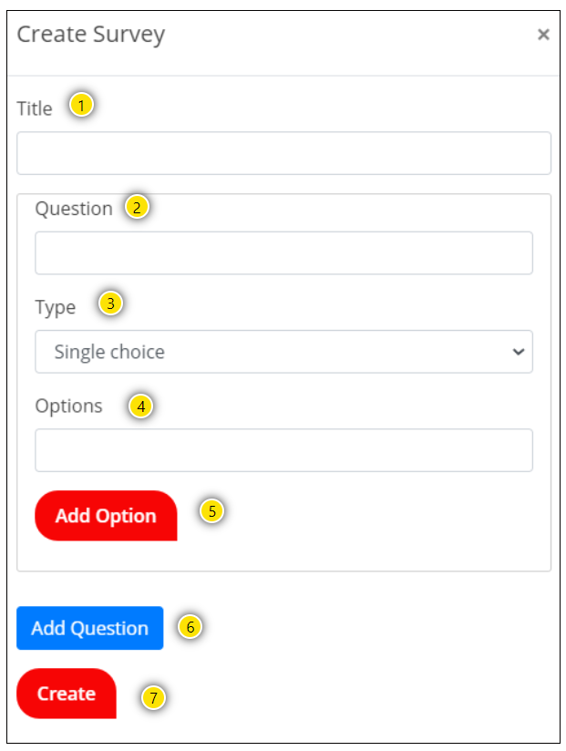Click yellow circle 5 next to Add Option

point(211,511)
